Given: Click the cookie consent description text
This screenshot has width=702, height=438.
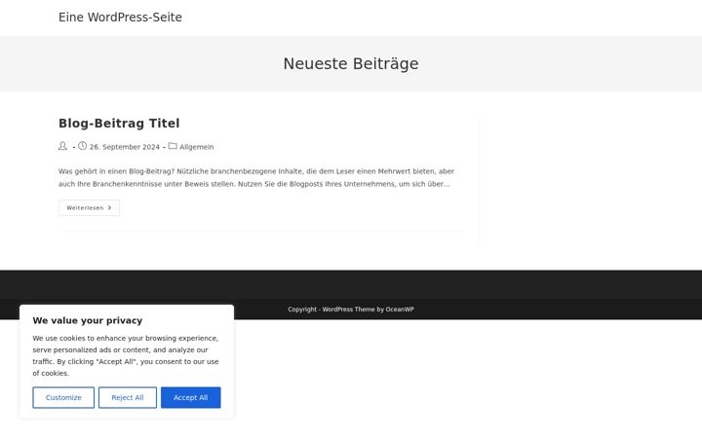Looking at the screenshot, I should (126, 356).
